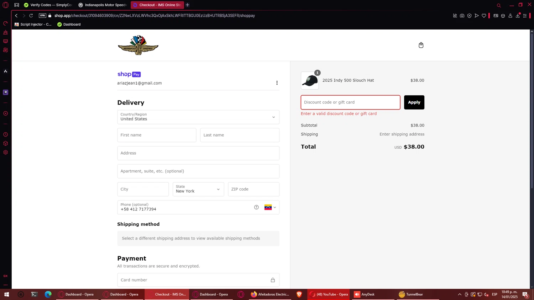Open Windows notification center icon

525,294
